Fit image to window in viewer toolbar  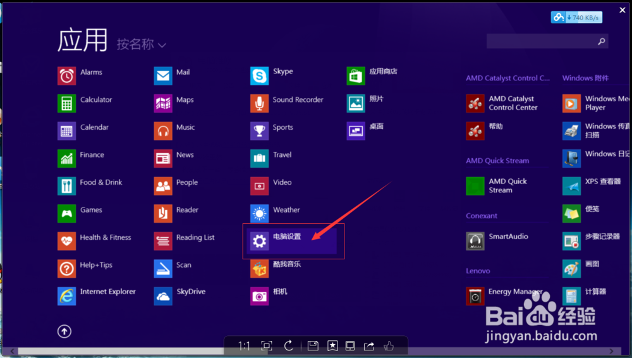267,346
